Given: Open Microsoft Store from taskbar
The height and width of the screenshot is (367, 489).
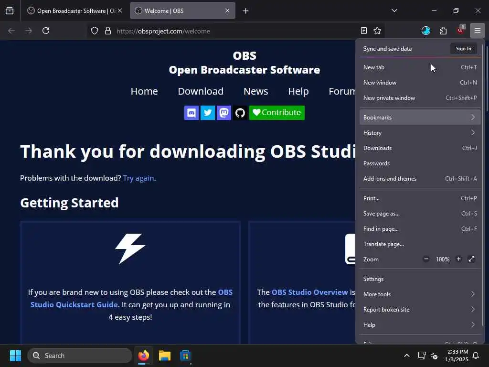Looking at the screenshot, I should [x=185, y=356].
